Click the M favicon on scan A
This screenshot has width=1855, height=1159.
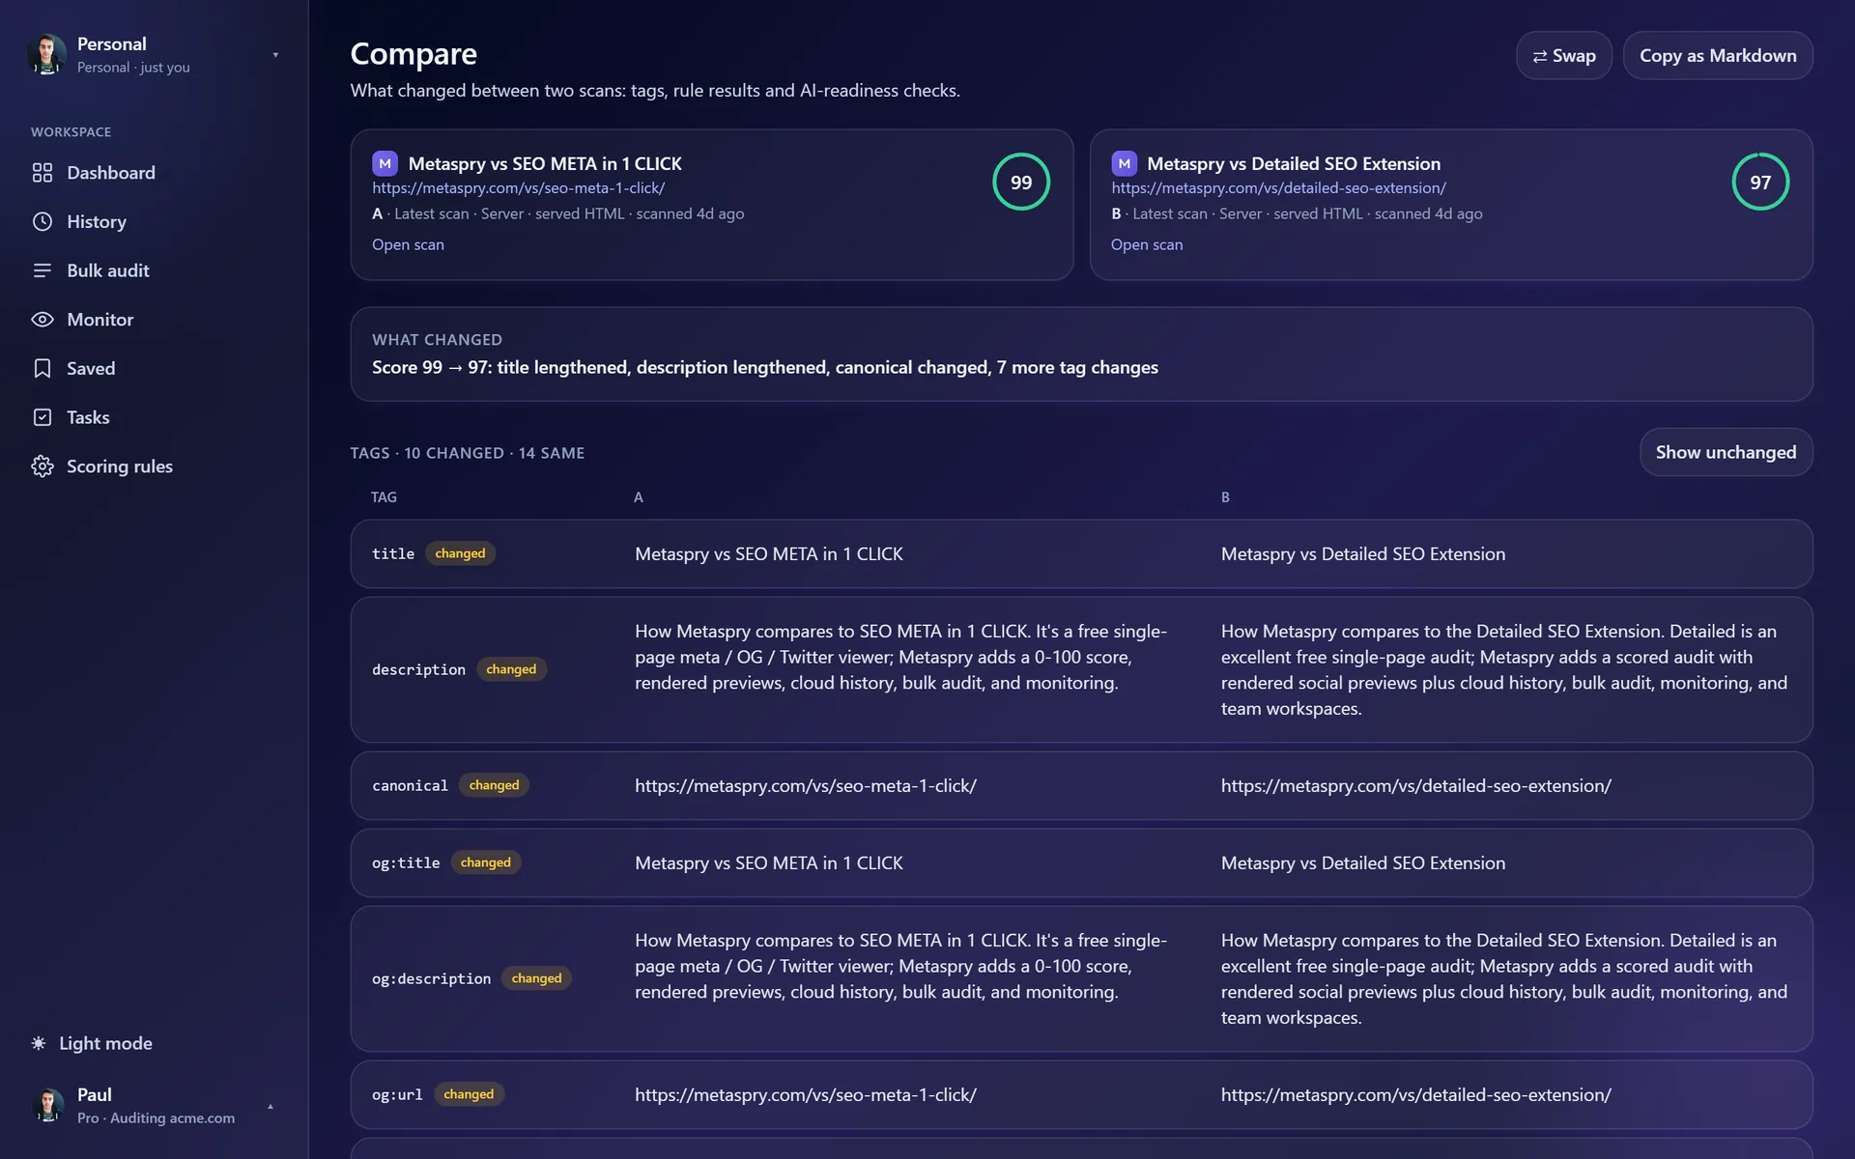pos(385,163)
